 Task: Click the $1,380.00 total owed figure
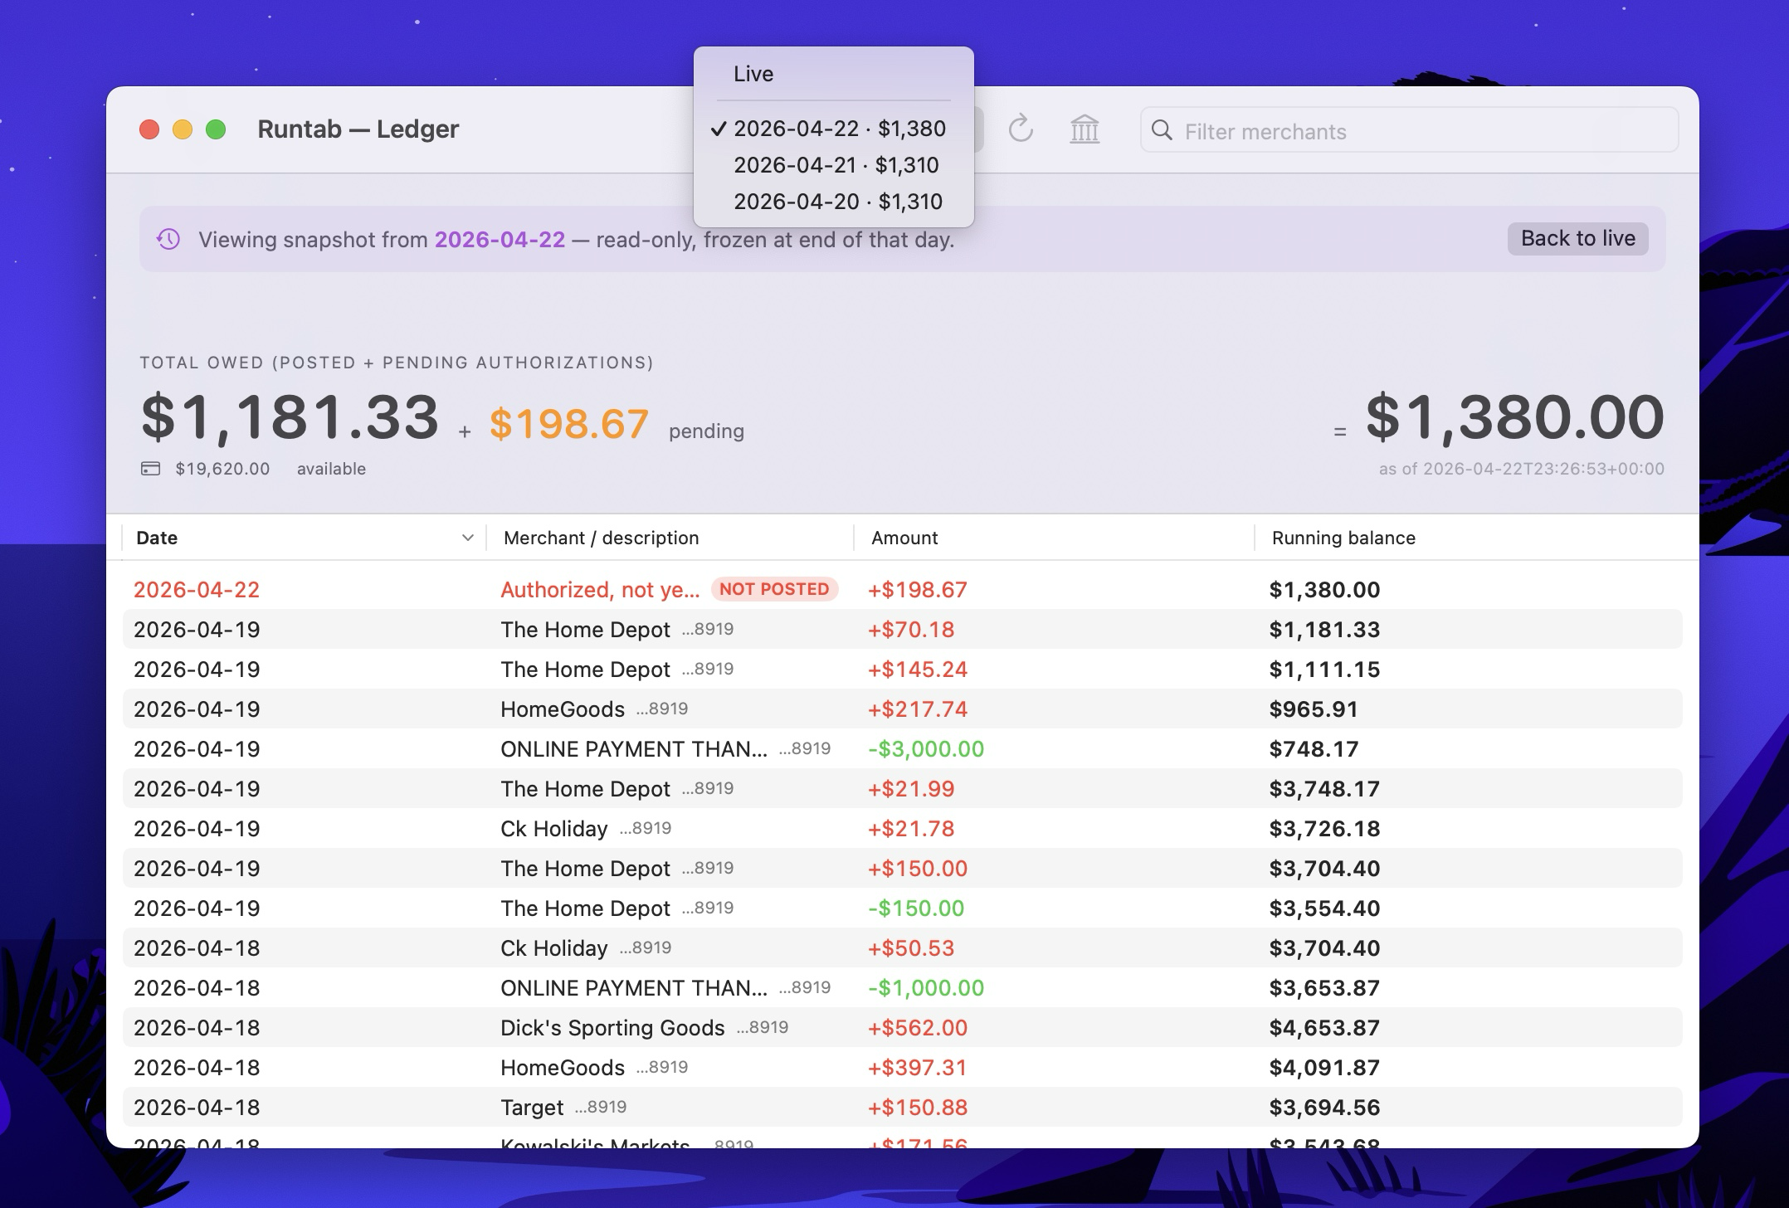pyautogui.click(x=1515, y=416)
